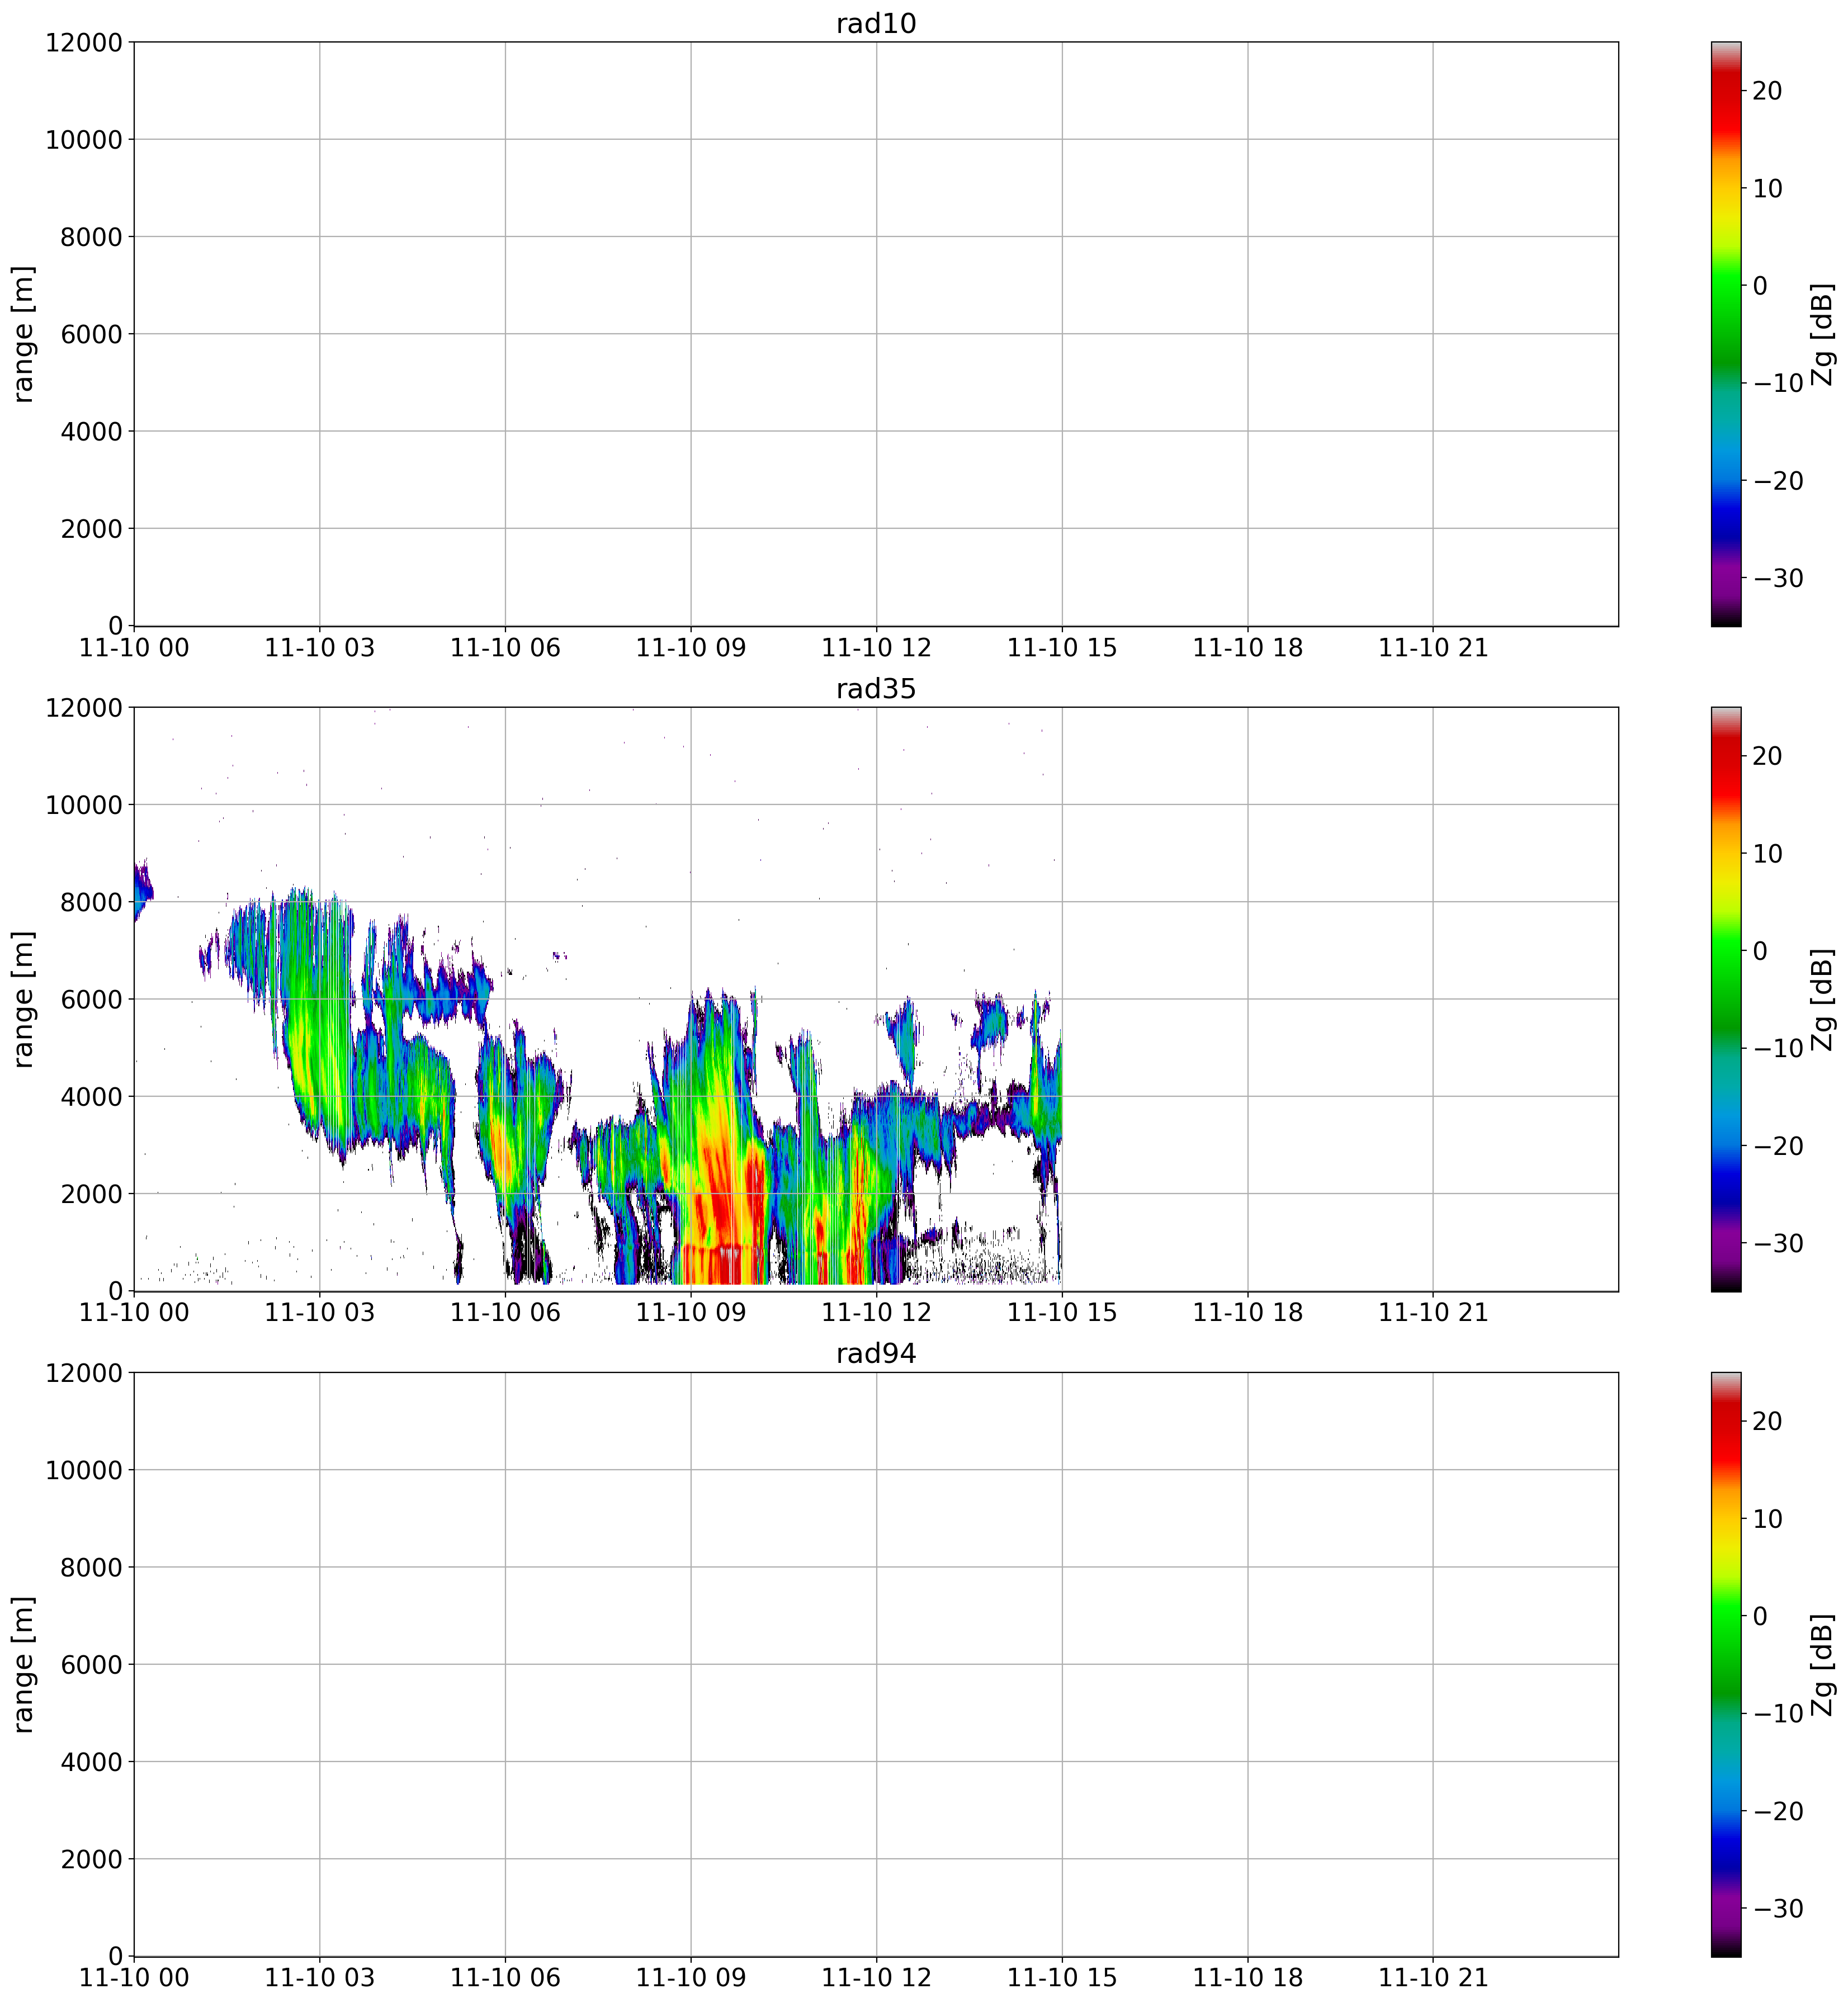Click the rad94 plot title
The height and width of the screenshot is (2003, 1848).
tap(876, 1354)
